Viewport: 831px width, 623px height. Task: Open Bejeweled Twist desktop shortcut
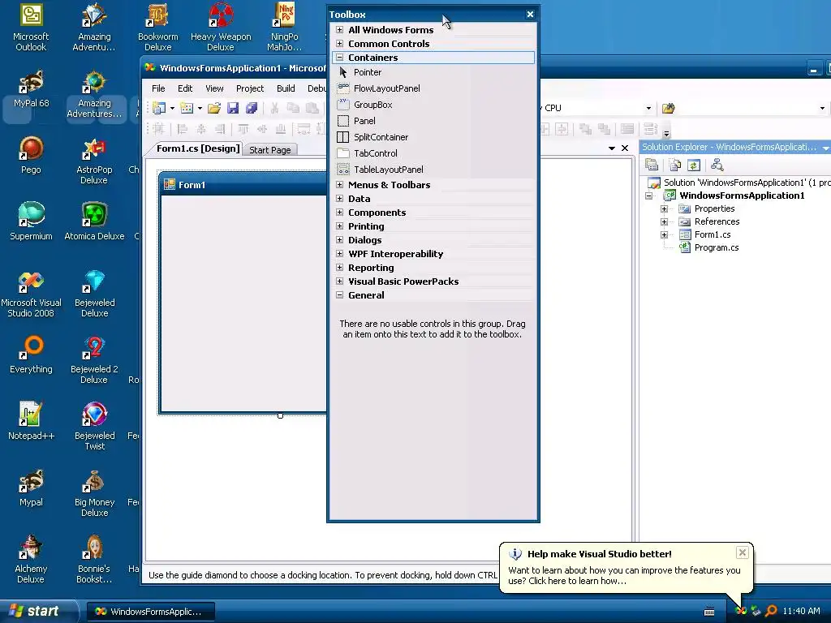[94, 427]
